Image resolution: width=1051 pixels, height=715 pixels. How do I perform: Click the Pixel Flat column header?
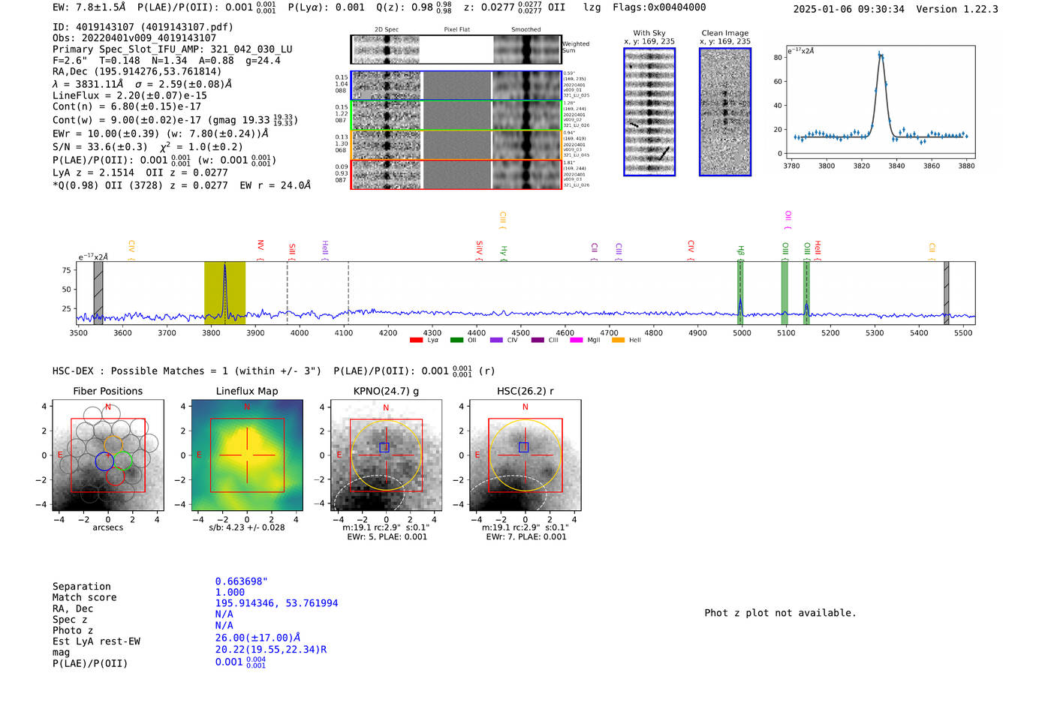point(456,29)
